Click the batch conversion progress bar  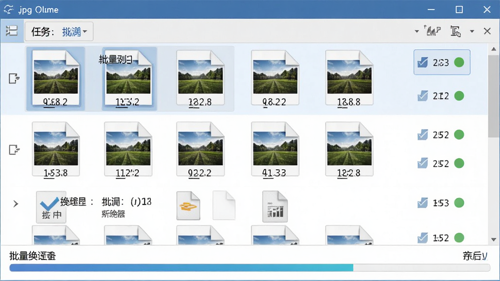pyautogui.click(x=250, y=268)
